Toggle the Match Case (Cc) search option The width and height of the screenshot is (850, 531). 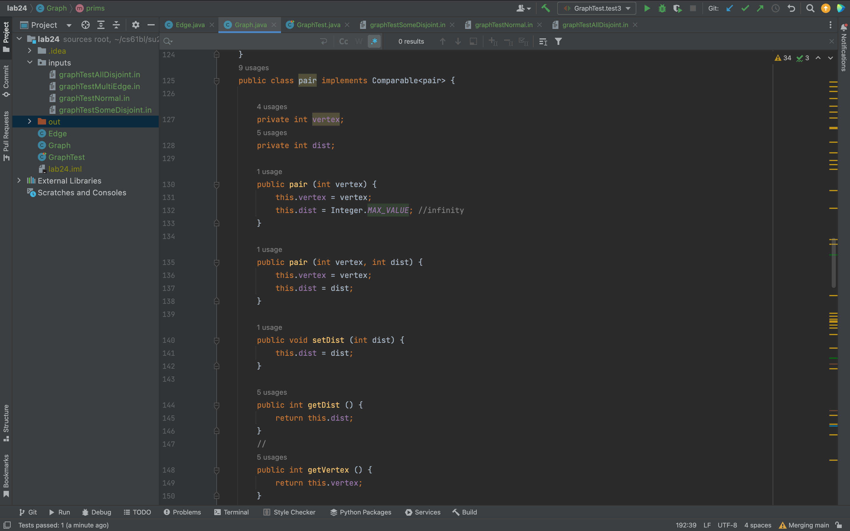(x=344, y=41)
